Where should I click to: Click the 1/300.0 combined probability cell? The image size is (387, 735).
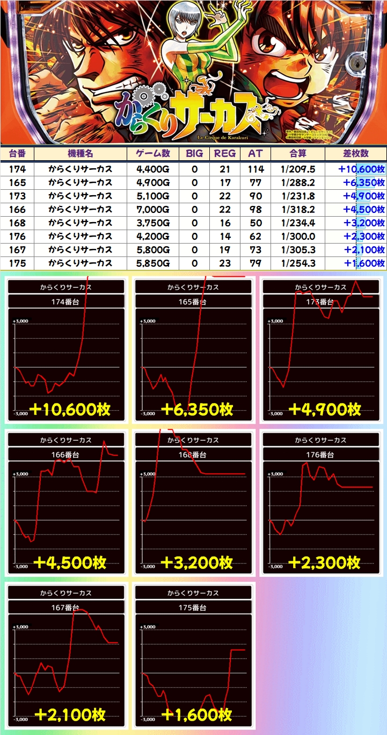[x=297, y=236]
